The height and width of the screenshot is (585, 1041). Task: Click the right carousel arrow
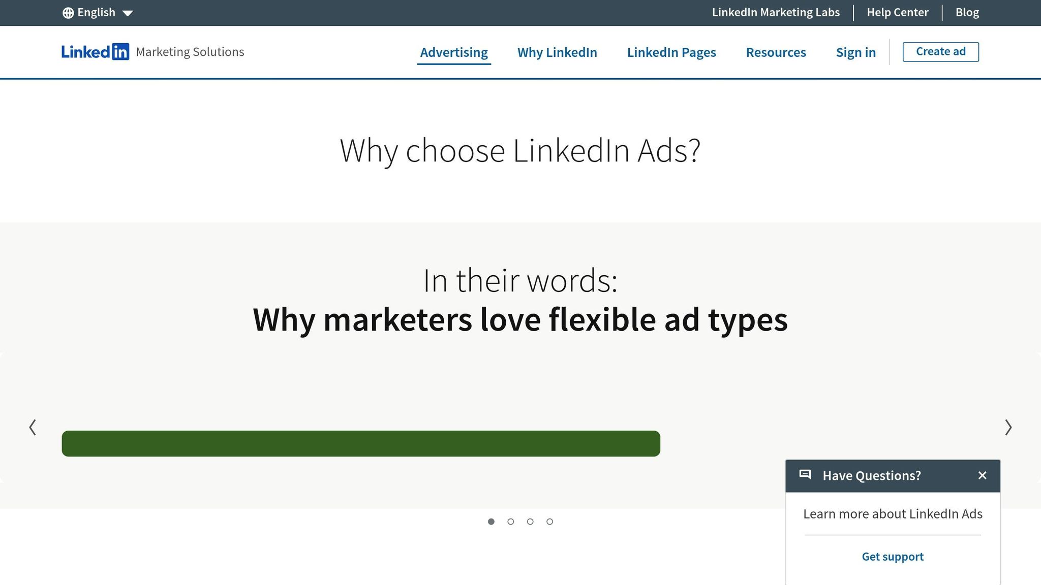coord(1008,427)
